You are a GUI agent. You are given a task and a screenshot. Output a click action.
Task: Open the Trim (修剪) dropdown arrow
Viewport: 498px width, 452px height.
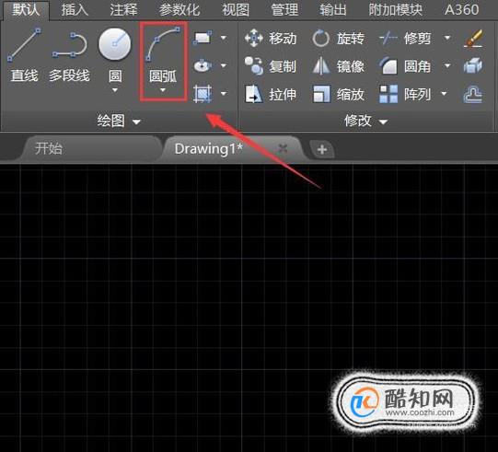click(x=447, y=38)
